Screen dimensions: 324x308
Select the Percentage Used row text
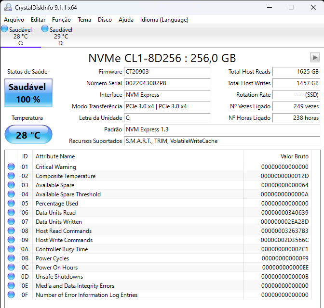click(57, 204)
